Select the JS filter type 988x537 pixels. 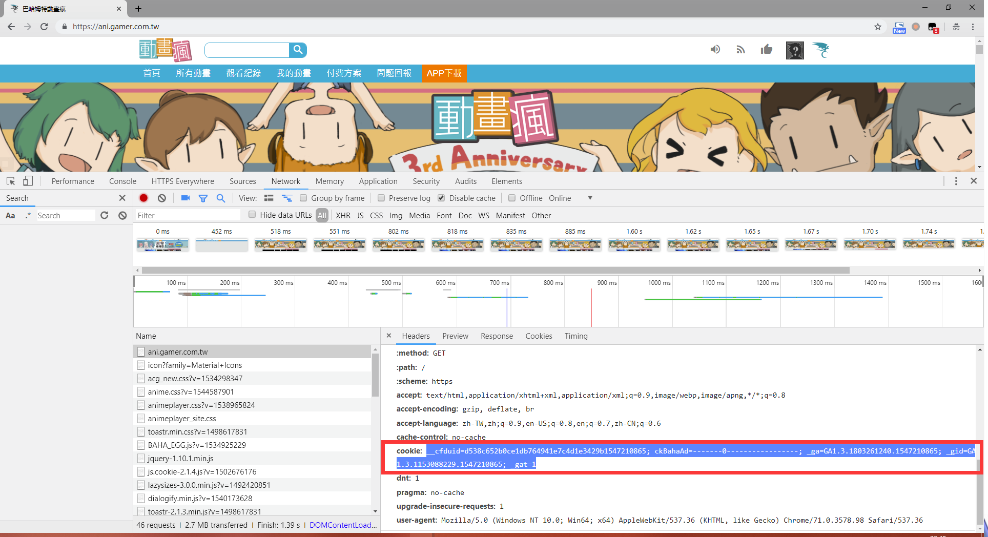click(360, 216)
